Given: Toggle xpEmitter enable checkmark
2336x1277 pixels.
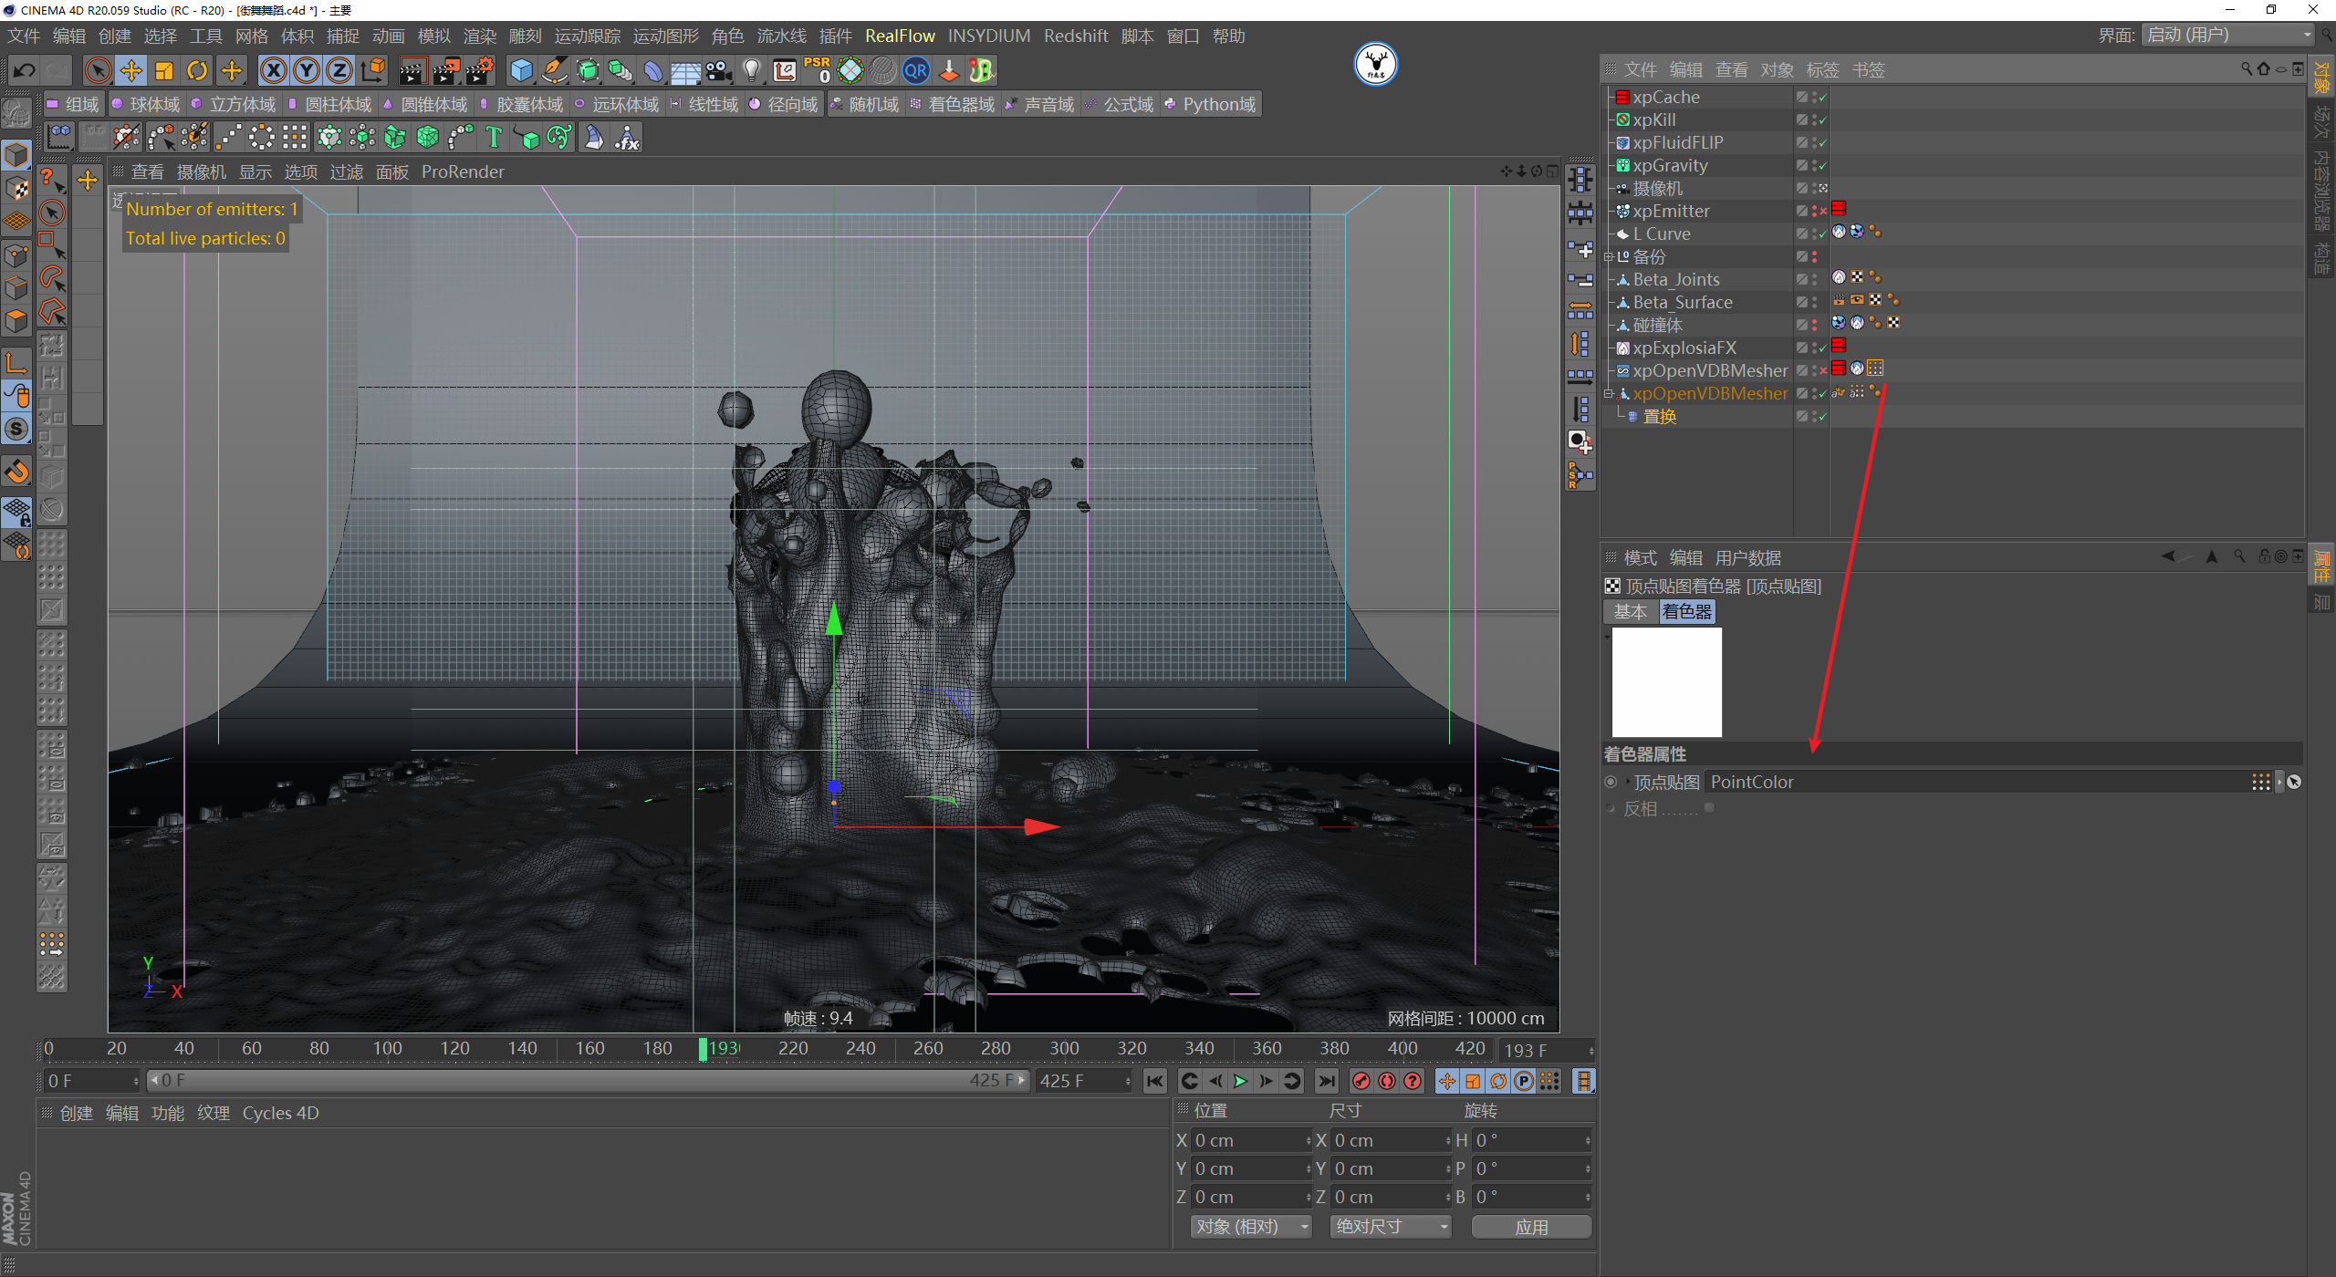Looking at the screenshot, I should click(1822, 211).
